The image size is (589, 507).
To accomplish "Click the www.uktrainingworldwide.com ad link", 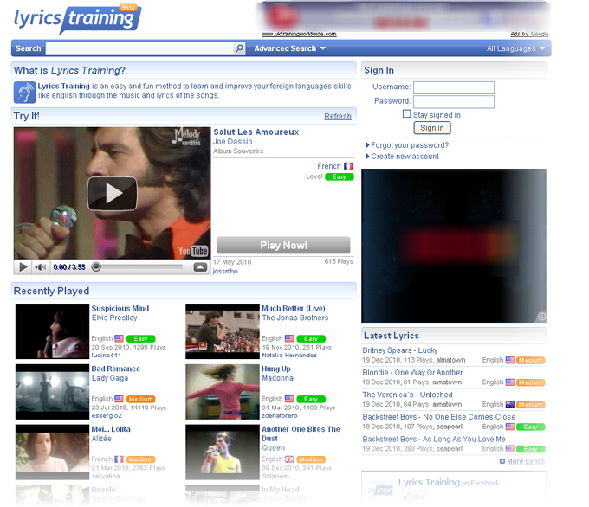I will tap(299, 34).
